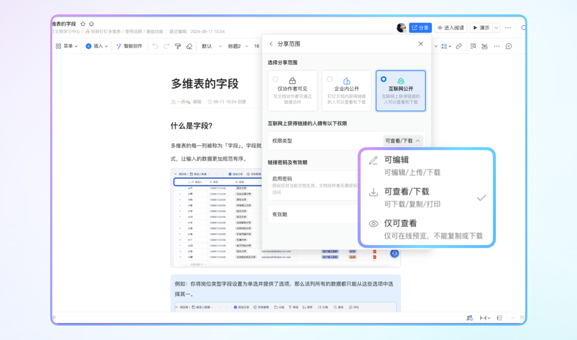
Task: Collapse the 可查看/下载 permission type dropdown
Action: pyautogui.click(x=403, y=141)
